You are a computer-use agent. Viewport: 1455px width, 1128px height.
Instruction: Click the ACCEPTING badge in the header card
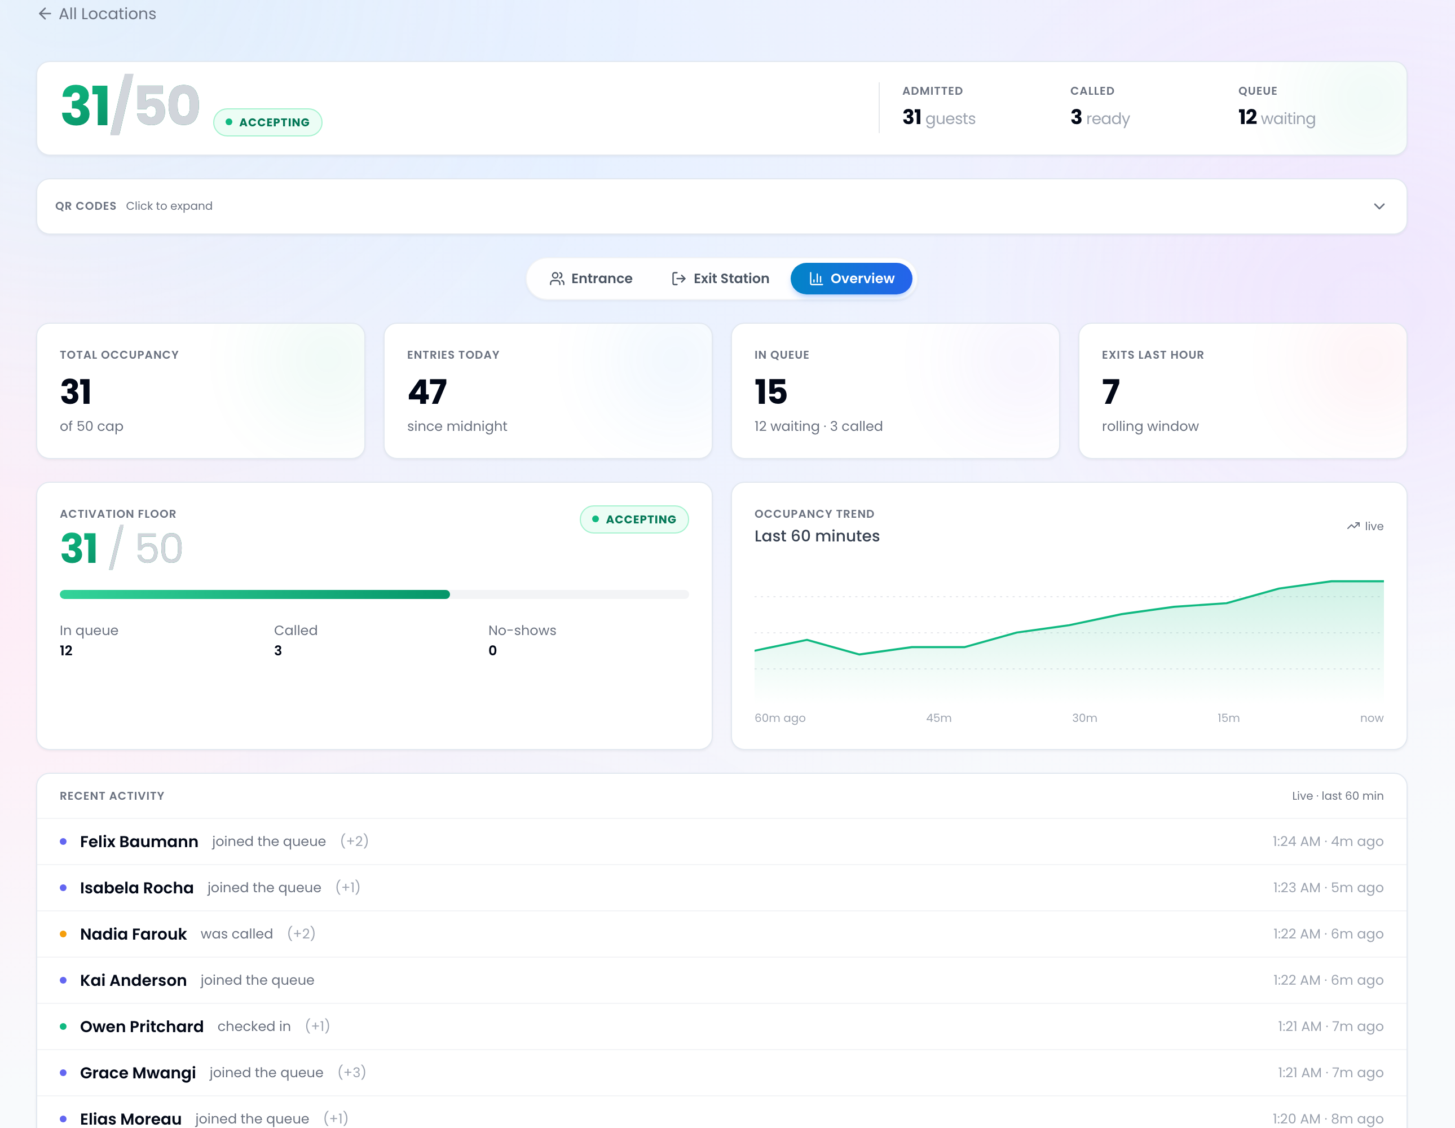click(x=268, y=122)
